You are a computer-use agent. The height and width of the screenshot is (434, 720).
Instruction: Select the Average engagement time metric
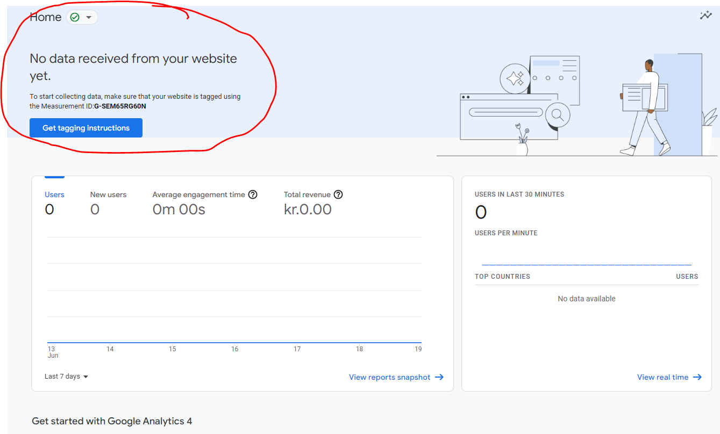pyautogui.click(x=198, y=195)
